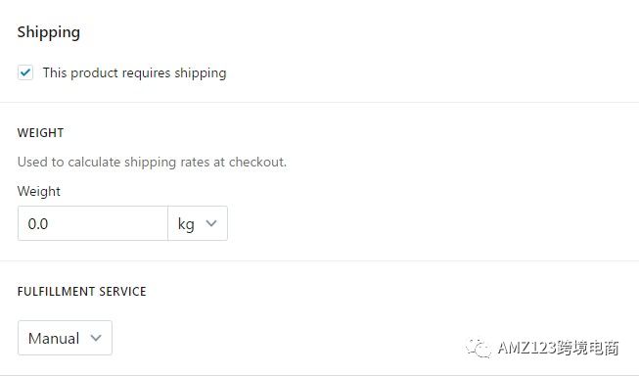Click the word 'checkout' in the description
639x376 pixels.
click(x=256, y=162)
